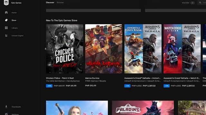
Task: Click 'Chicken Police - Paint It Red!' title
Action: [x=60, y=78]
